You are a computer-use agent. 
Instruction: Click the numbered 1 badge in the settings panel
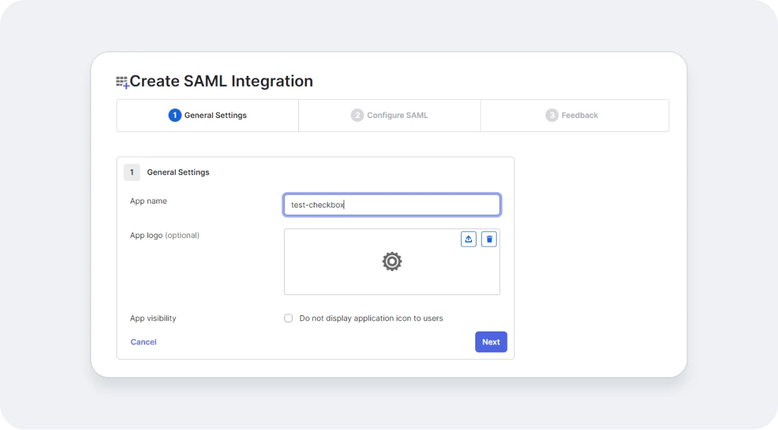tap(132, 172)
